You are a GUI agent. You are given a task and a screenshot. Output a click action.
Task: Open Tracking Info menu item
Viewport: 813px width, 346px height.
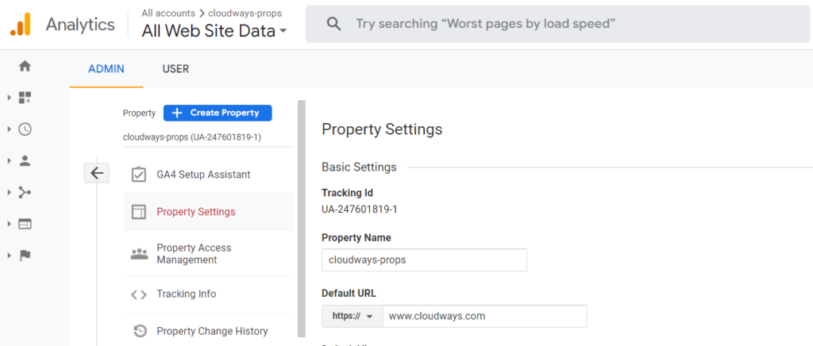coord(209,294)
